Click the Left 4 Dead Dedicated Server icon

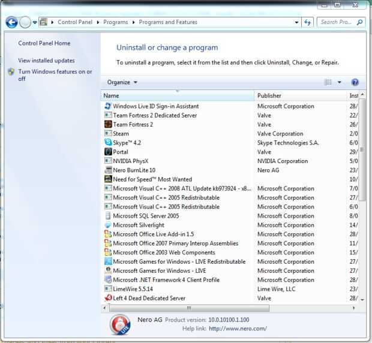tap(108, 298)
